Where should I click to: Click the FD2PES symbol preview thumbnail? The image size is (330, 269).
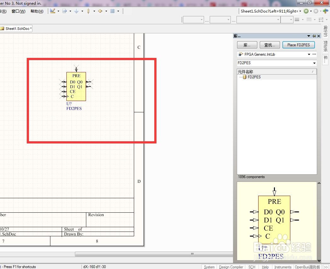[277, 221]
